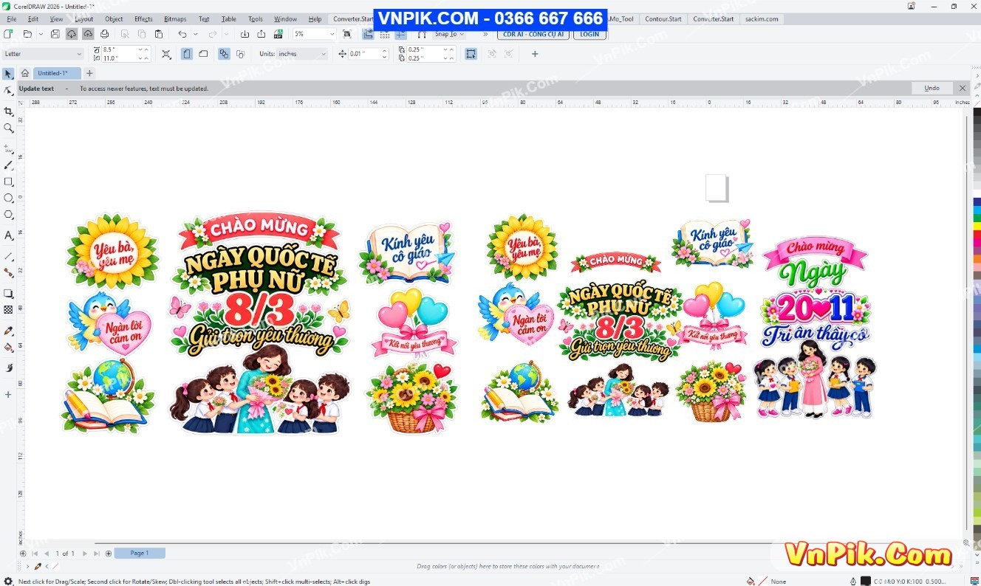Choose the Ellipse tool
This screenshot has width=981, height=586.
pos(8,198)
